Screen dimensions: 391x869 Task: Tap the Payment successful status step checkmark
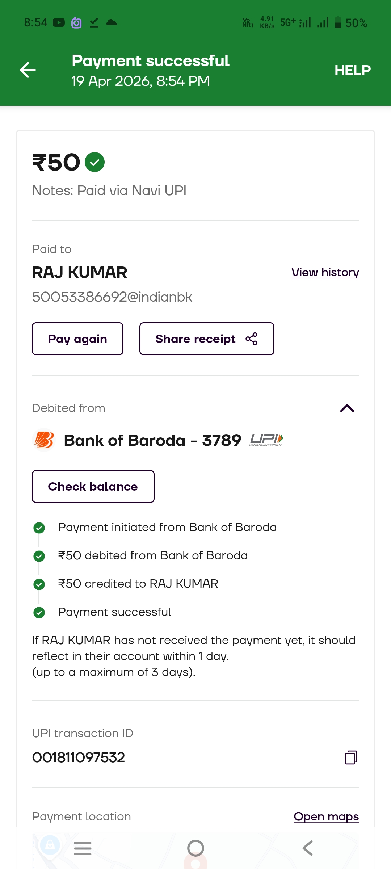[x=39, y=612]
